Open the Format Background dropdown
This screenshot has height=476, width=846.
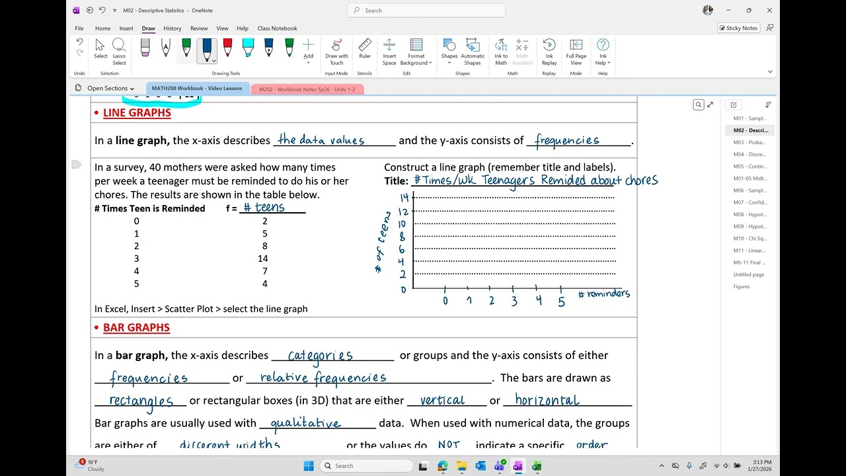click(416, 51)
